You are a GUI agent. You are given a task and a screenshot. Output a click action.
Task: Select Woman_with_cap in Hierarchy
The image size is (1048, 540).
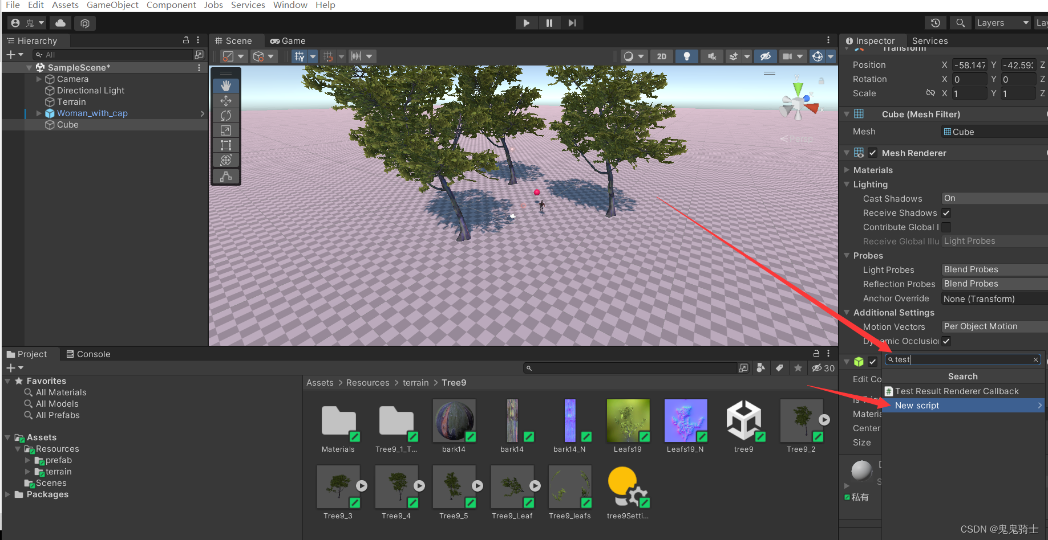coord(92,113)
